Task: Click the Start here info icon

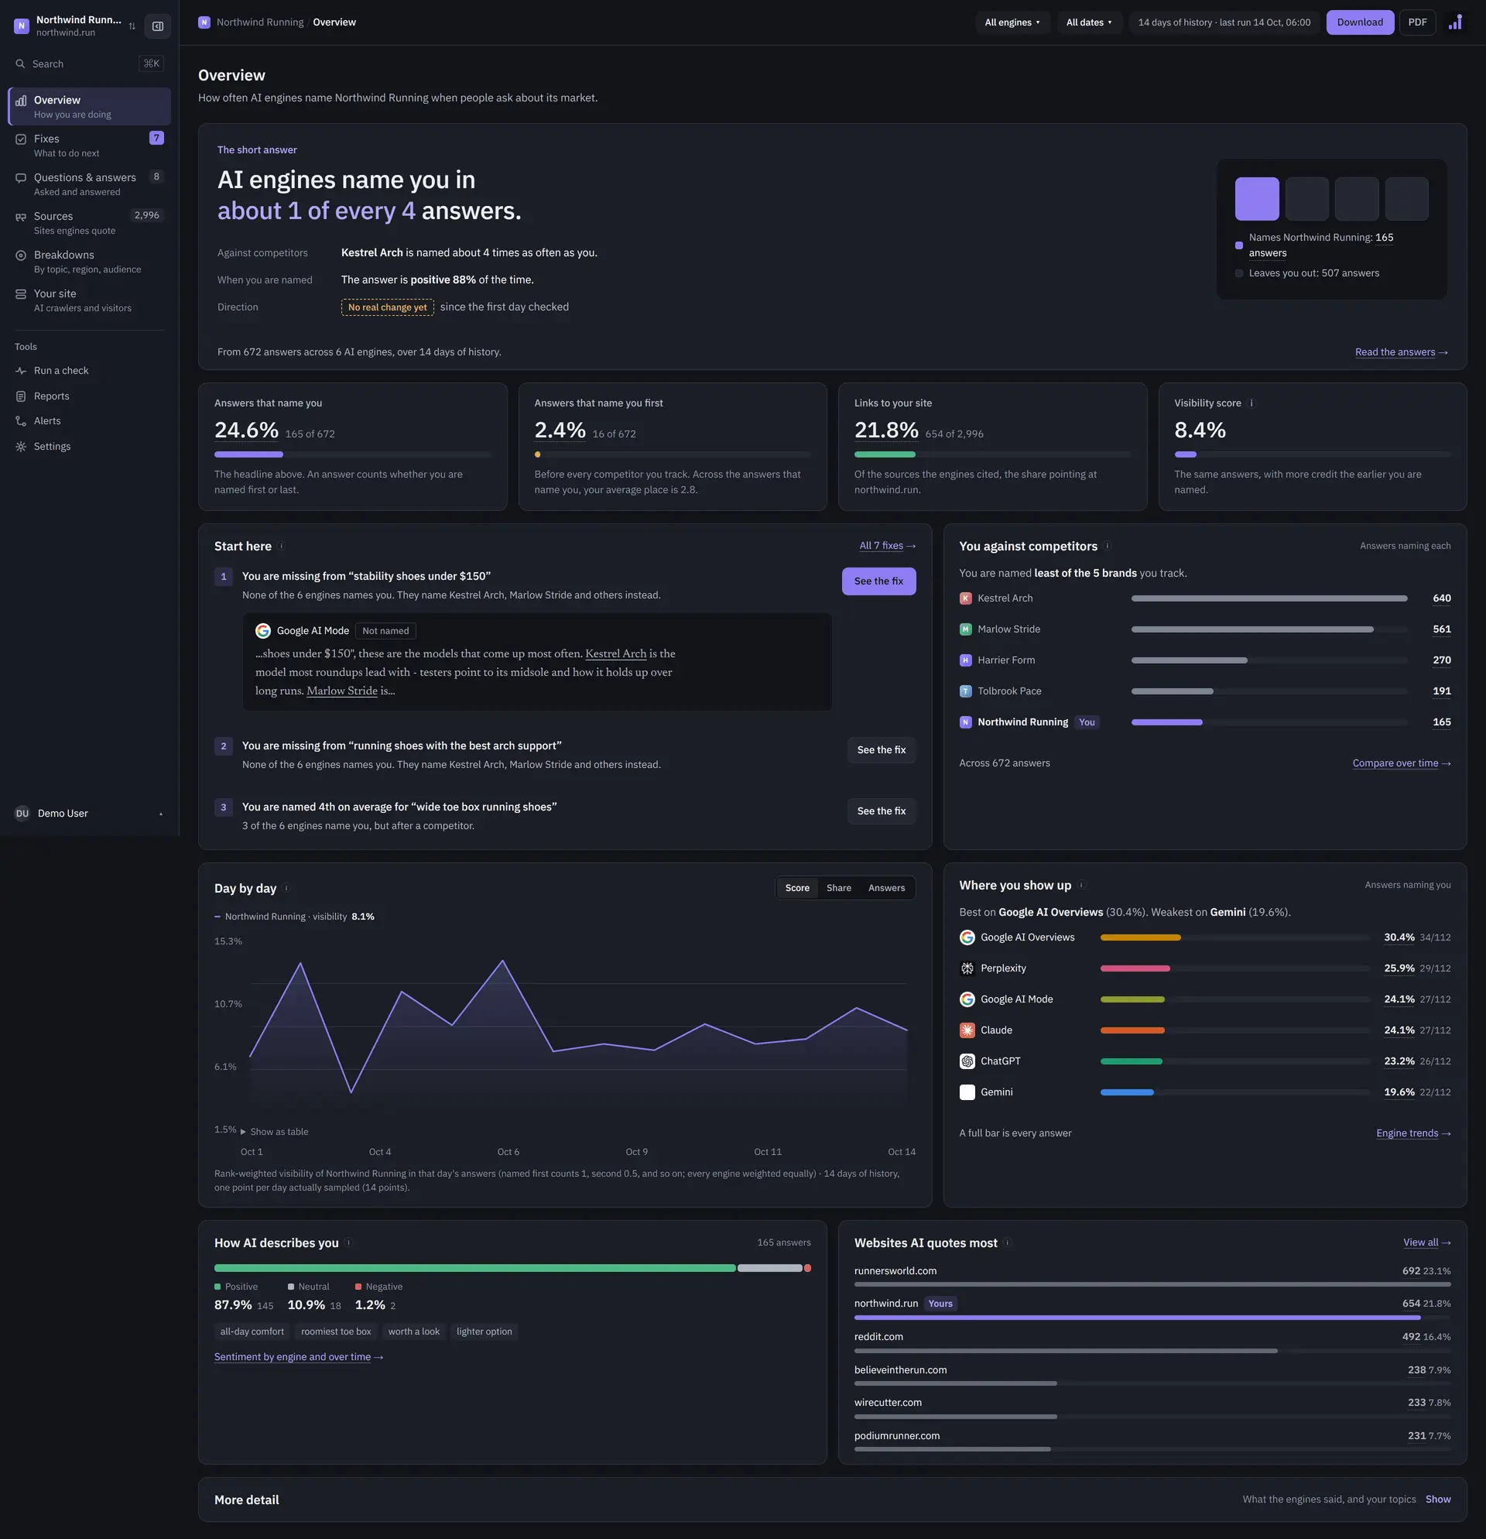Action: click(x=281, y=546)
